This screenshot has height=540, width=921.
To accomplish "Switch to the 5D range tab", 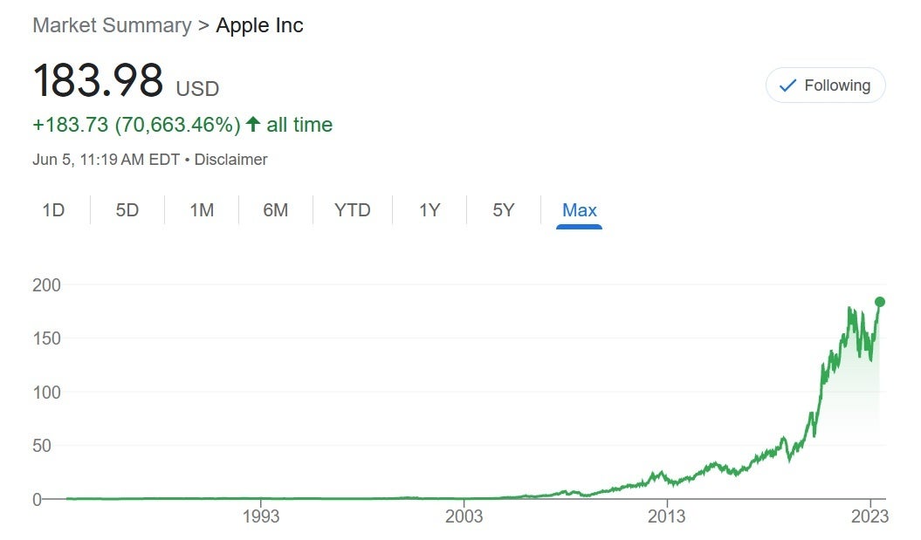I will 127,210.
